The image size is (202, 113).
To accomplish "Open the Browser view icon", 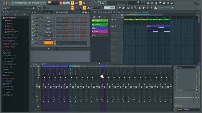I will [x=136, y=8].
